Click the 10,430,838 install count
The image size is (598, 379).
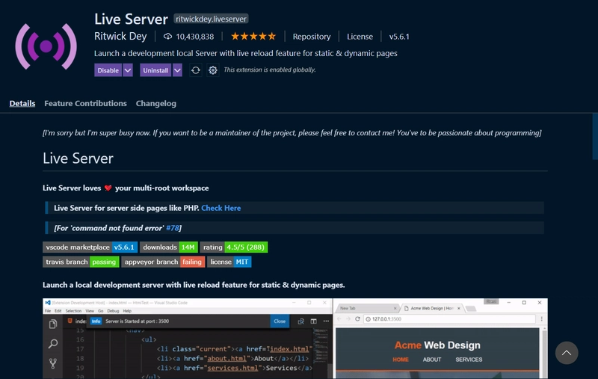click(x=195, y=37)
